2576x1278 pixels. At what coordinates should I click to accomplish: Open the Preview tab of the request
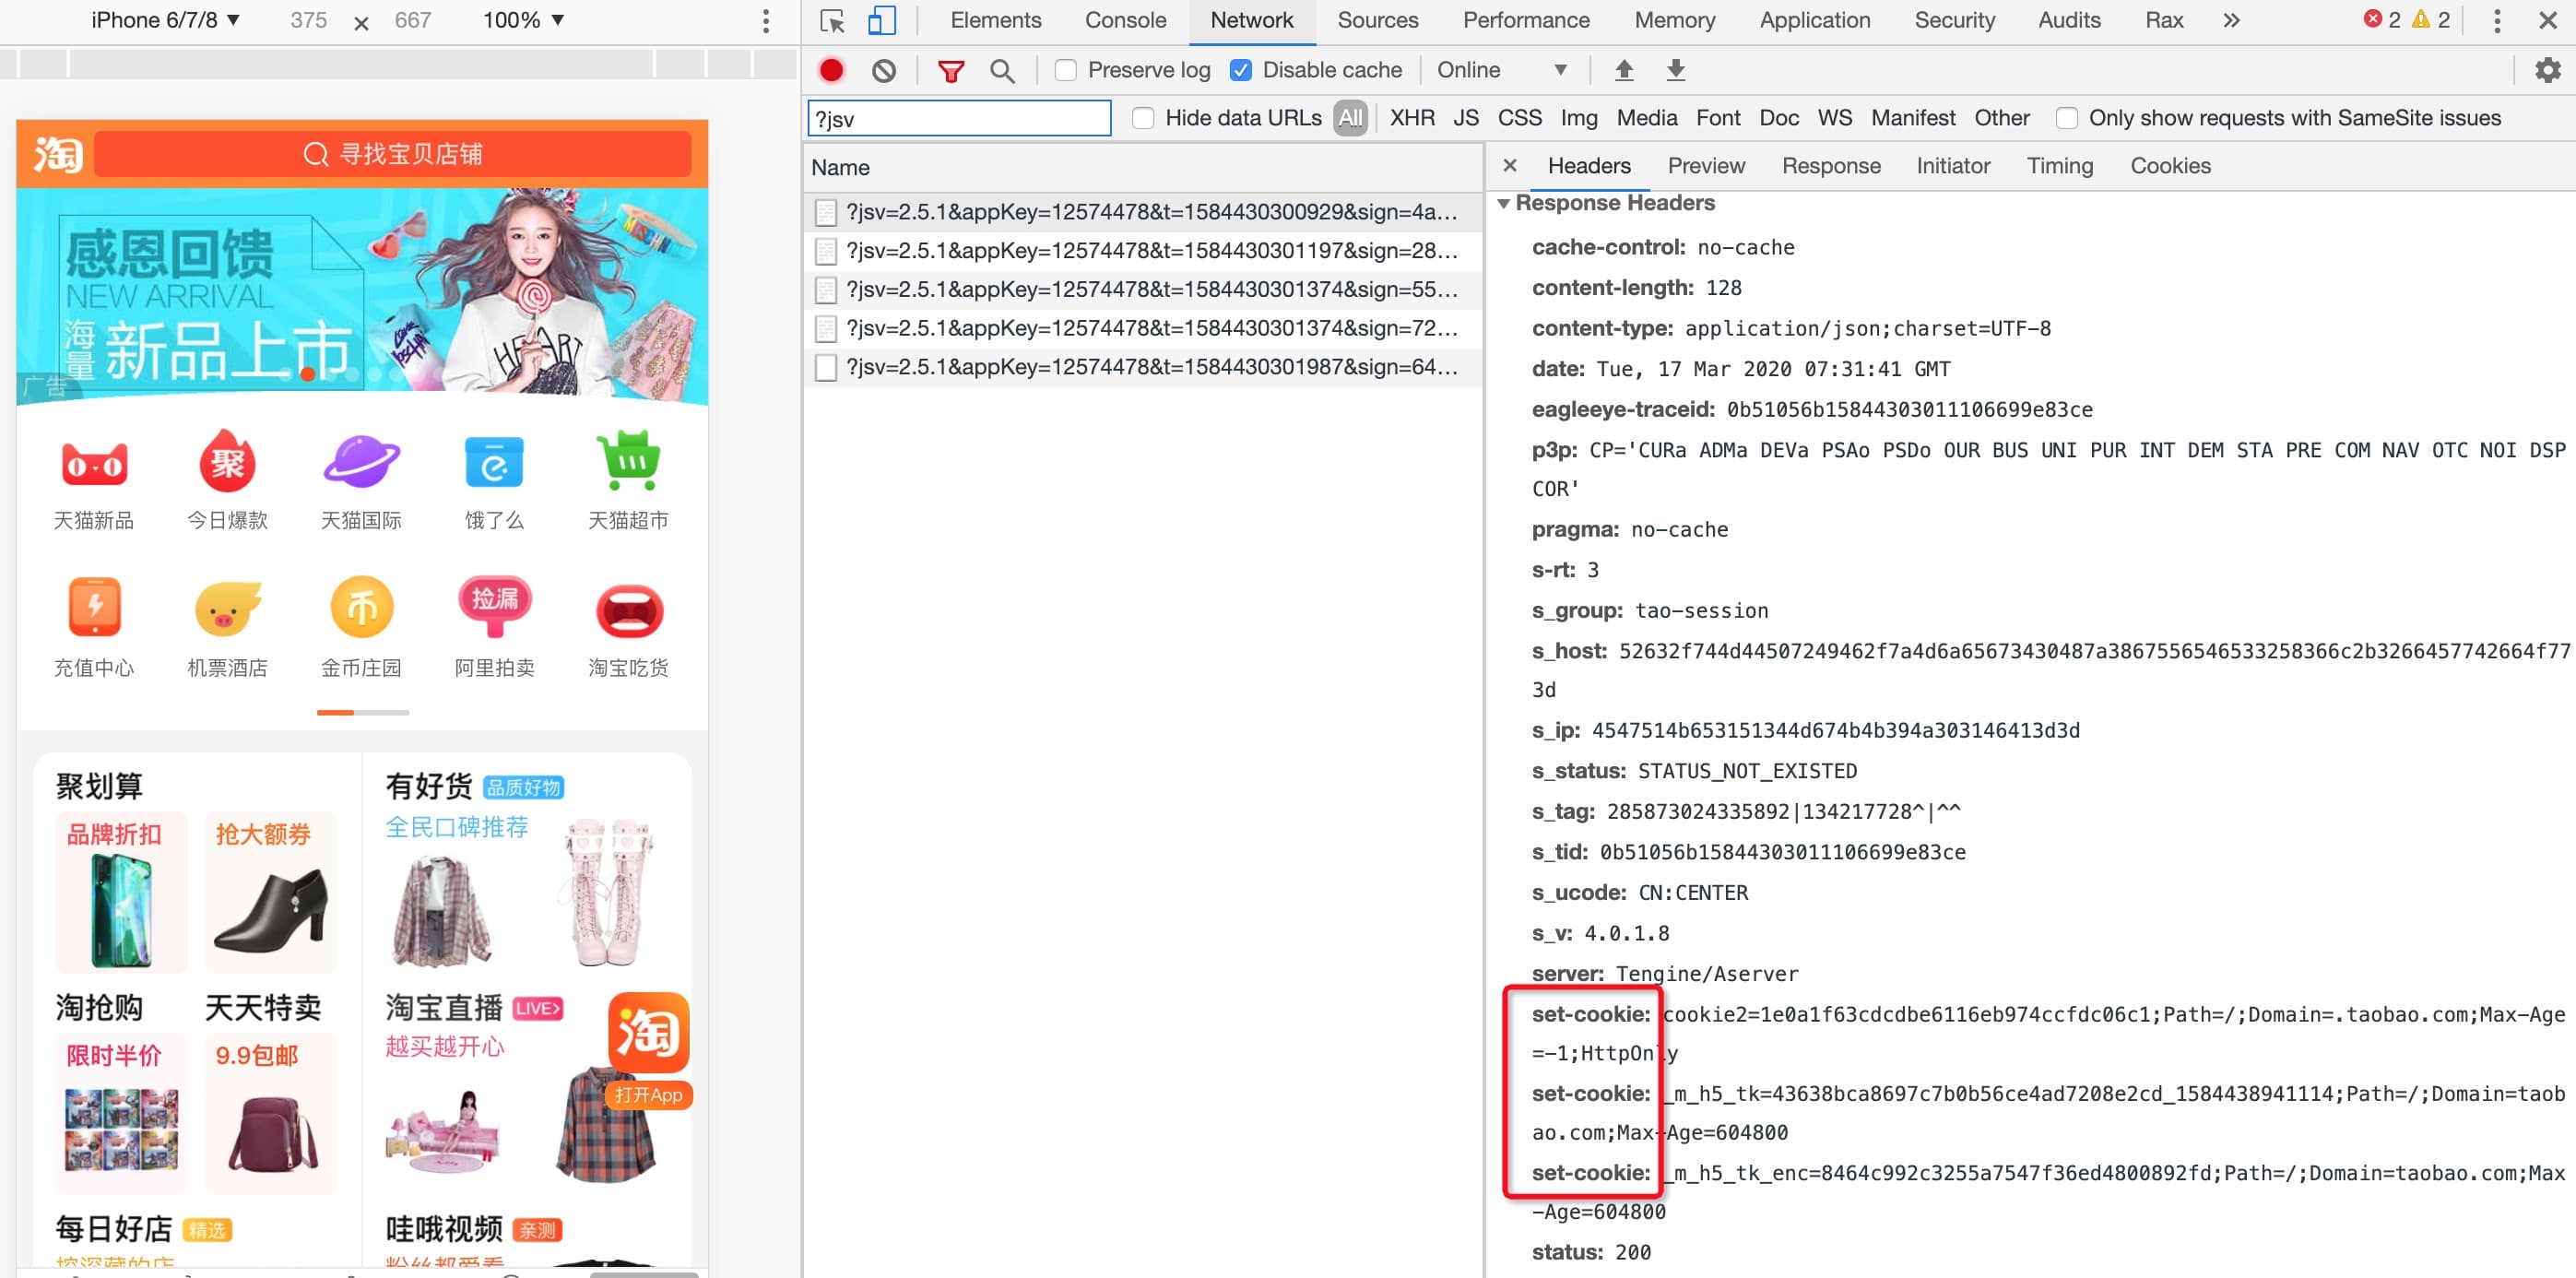click(x=1705, y=166)
